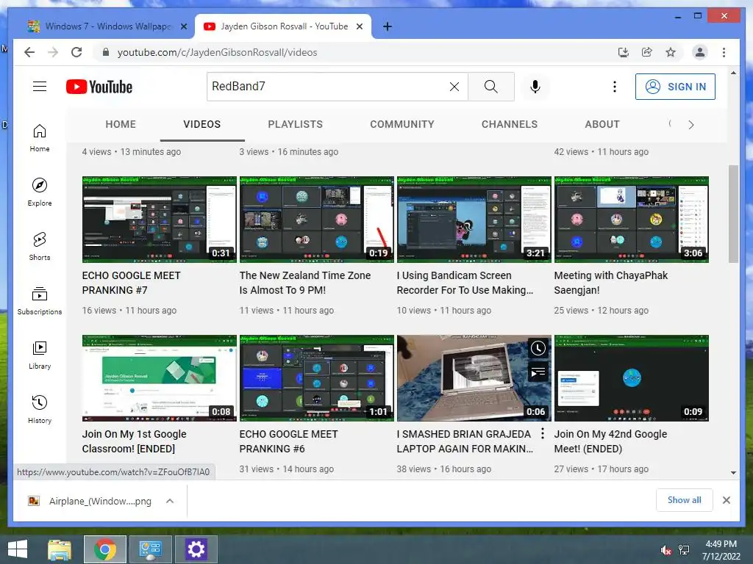Click the 0:31 video thumbnail
753x564 pixels.
pyautogui.click(x=160, y=219)
